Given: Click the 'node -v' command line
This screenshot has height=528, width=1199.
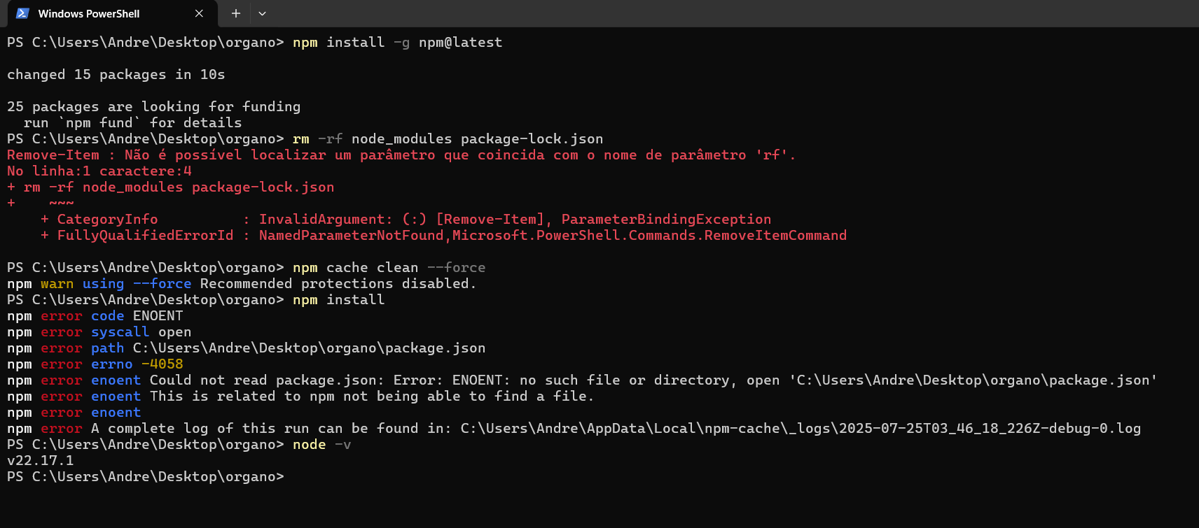Looking at the screenshot, I should point(322,445).
